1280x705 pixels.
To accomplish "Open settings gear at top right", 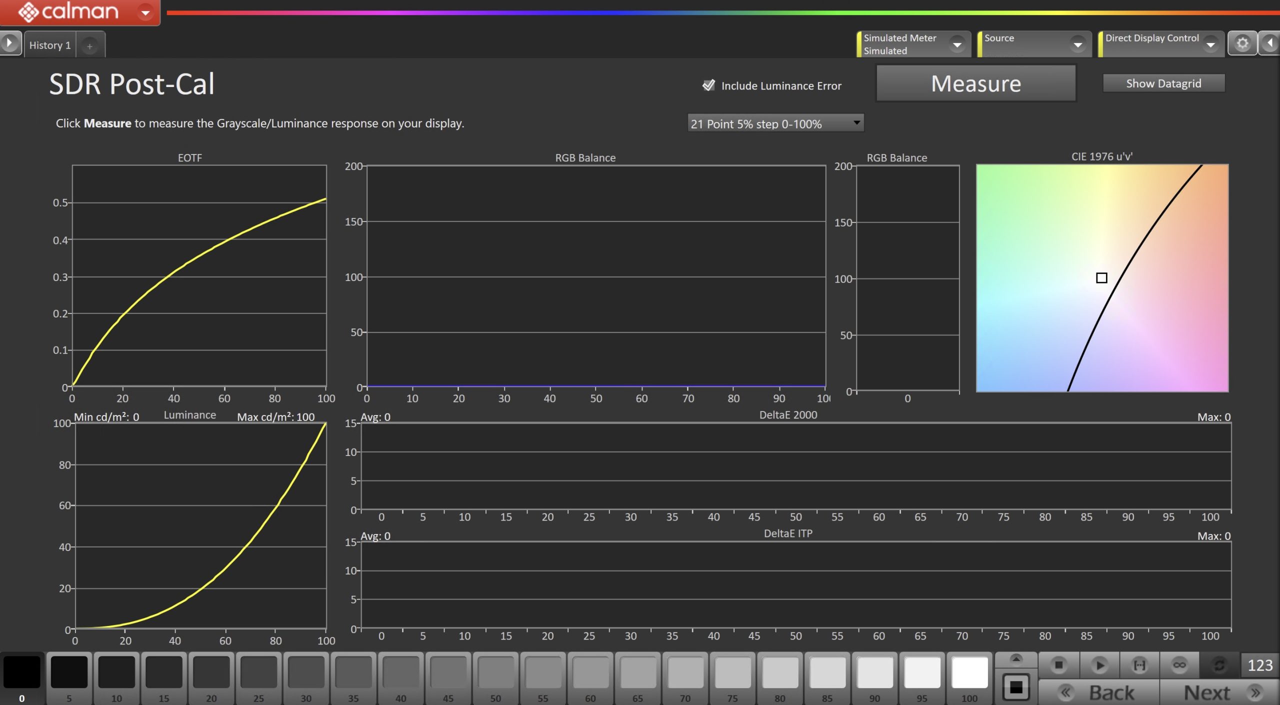I will coord(1242,44).
